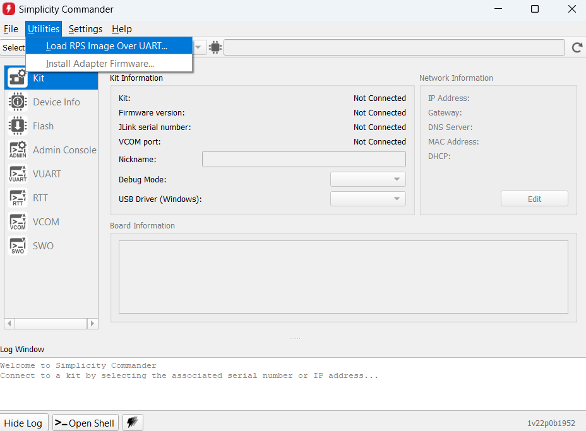The width and height of the screenshot is (586, 431).
Task: Open the RTT console
Action: 40,198
